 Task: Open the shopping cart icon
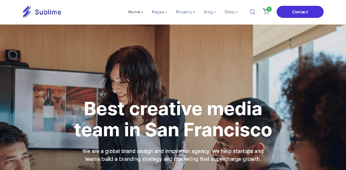(x=266, y=12)
